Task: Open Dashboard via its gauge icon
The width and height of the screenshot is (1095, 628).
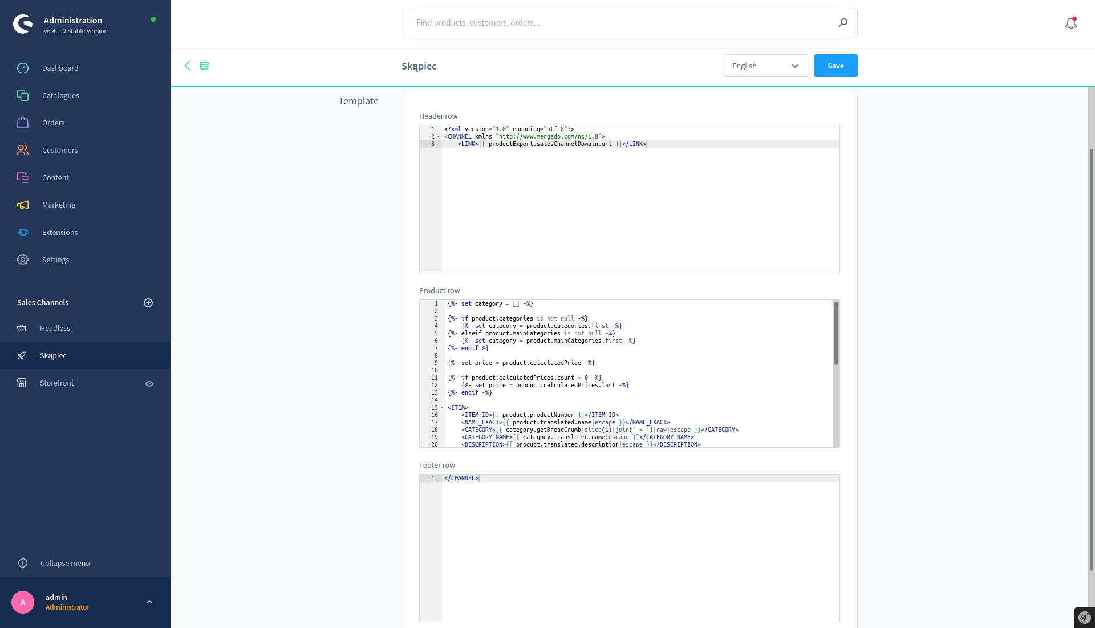Action: tap(23, 68)
